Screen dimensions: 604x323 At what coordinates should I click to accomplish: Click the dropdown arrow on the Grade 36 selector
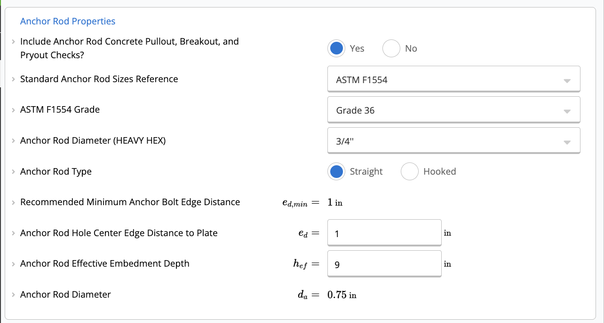coord(568,109)
